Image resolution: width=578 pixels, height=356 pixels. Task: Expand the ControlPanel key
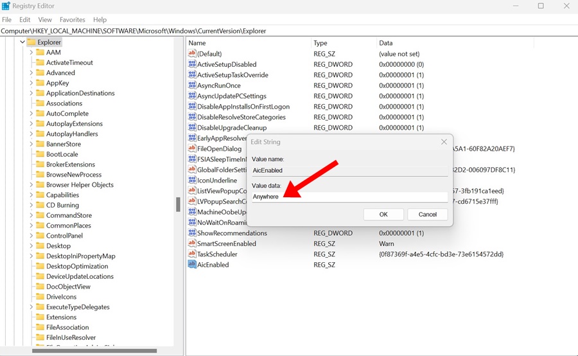tap(31, 236)
